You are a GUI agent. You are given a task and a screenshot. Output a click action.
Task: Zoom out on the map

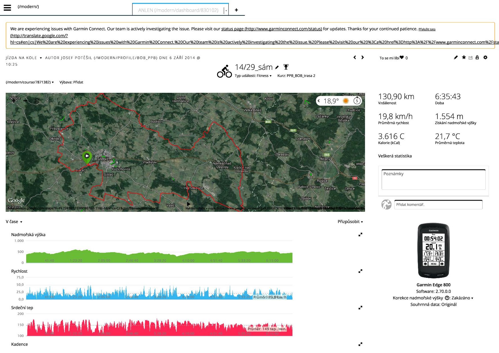[25, 100]
